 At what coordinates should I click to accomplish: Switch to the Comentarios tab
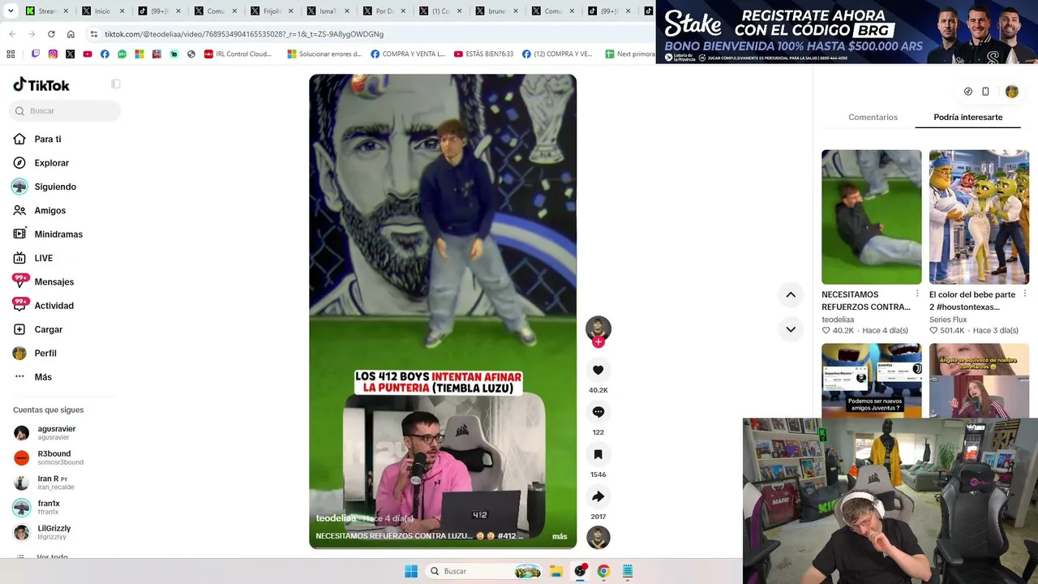tap(873, 118)
